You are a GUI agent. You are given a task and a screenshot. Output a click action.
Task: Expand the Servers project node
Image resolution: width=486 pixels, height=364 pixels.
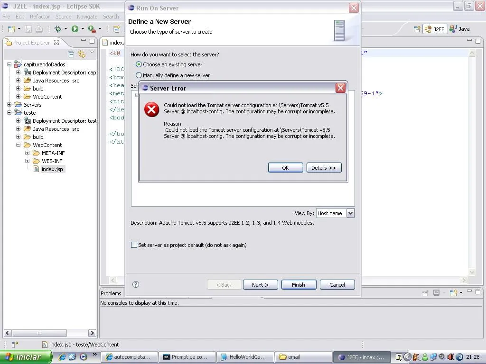pyautogui.click(x=9, y=105)
